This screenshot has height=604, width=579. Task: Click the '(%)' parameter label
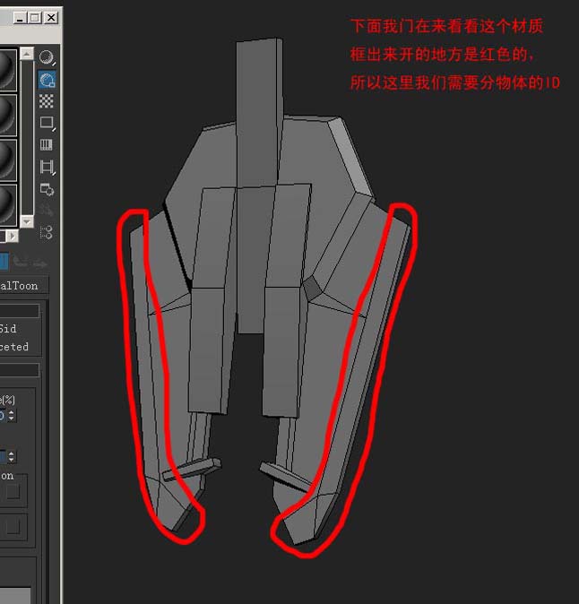8,400
